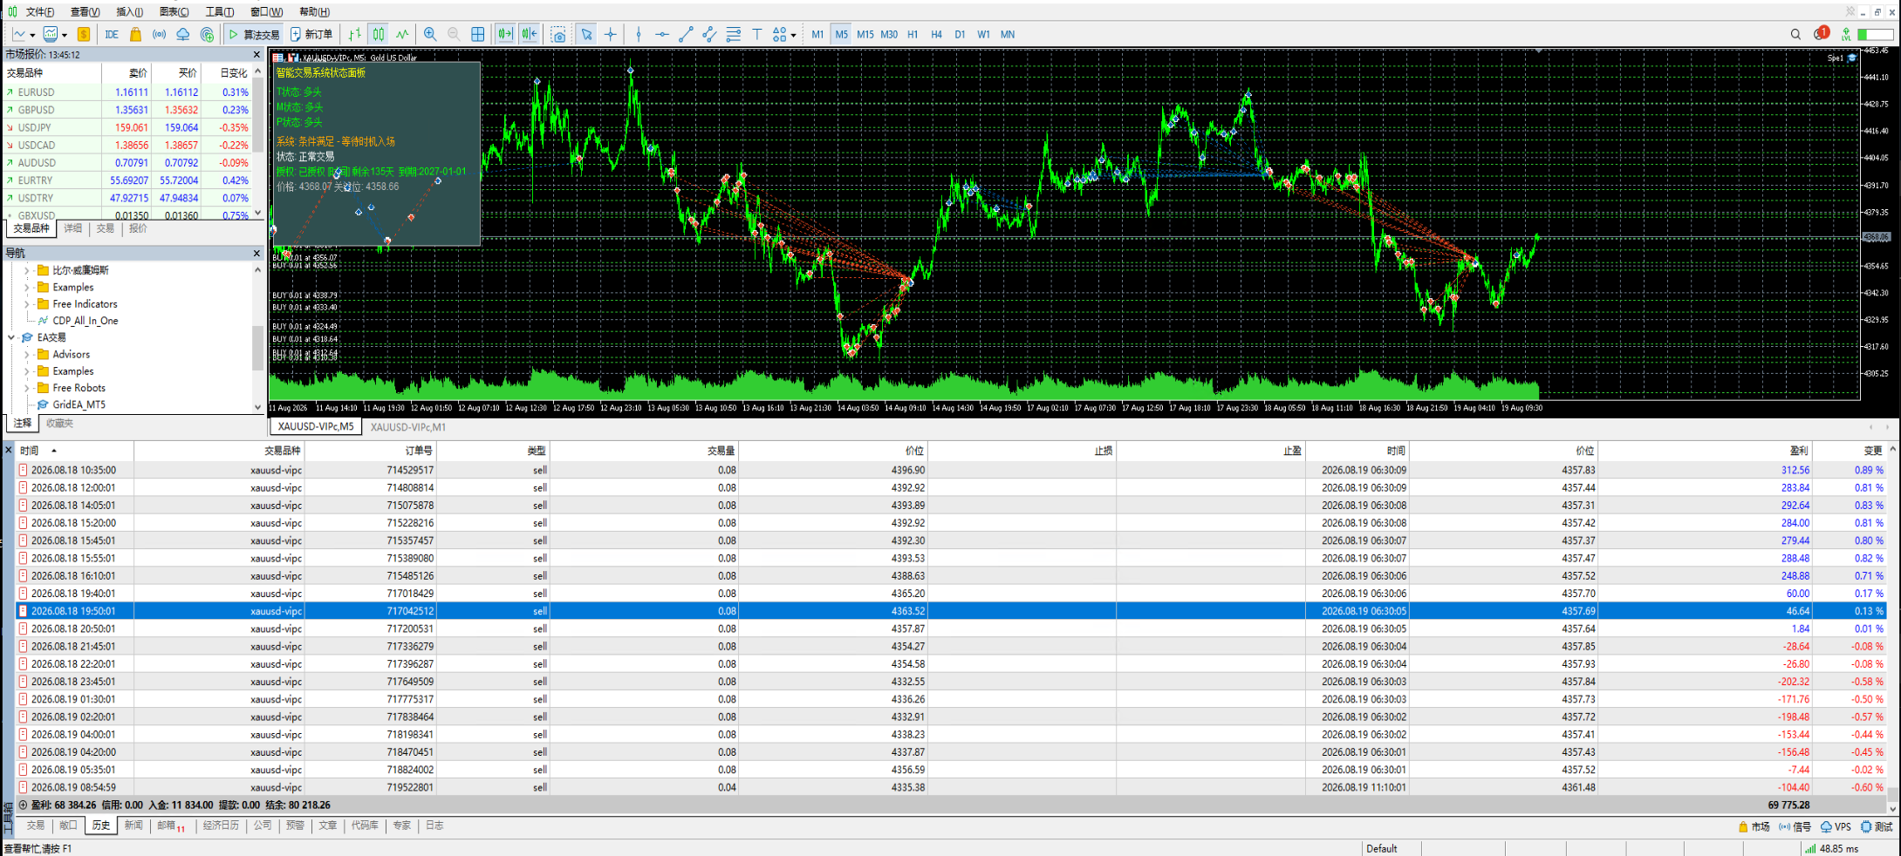Click the yellow dollar Market Watch icon
This screenshot has width=1901, height=856.
tap(84, 35)
